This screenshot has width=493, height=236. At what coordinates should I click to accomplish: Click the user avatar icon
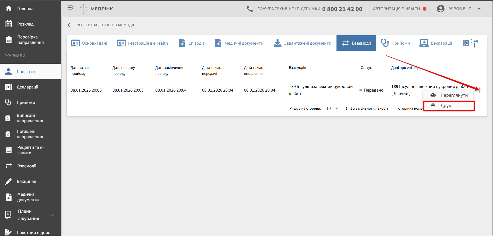(440, 9)
